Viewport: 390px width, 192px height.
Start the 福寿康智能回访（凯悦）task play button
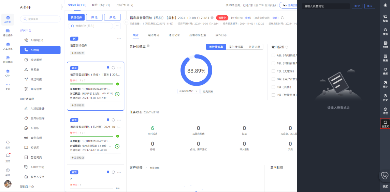(x=117, y=94)
